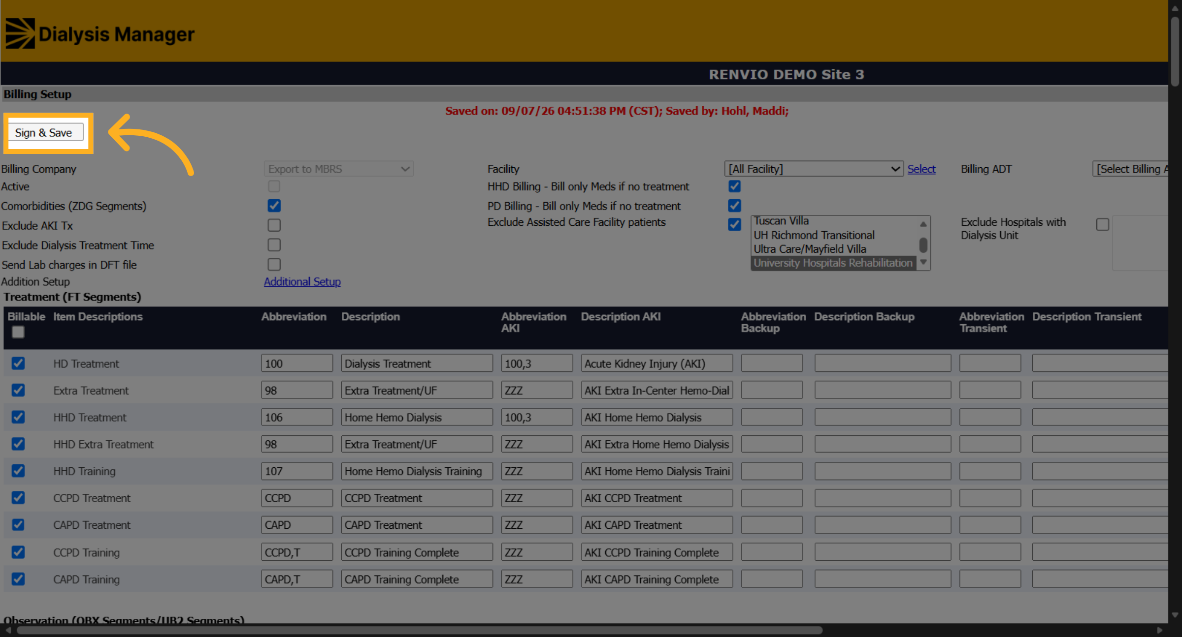Uncheck Exclude Assisted Care Facility patients
Viewport: 1182px width, 637px height.
(x=734, y=224)
